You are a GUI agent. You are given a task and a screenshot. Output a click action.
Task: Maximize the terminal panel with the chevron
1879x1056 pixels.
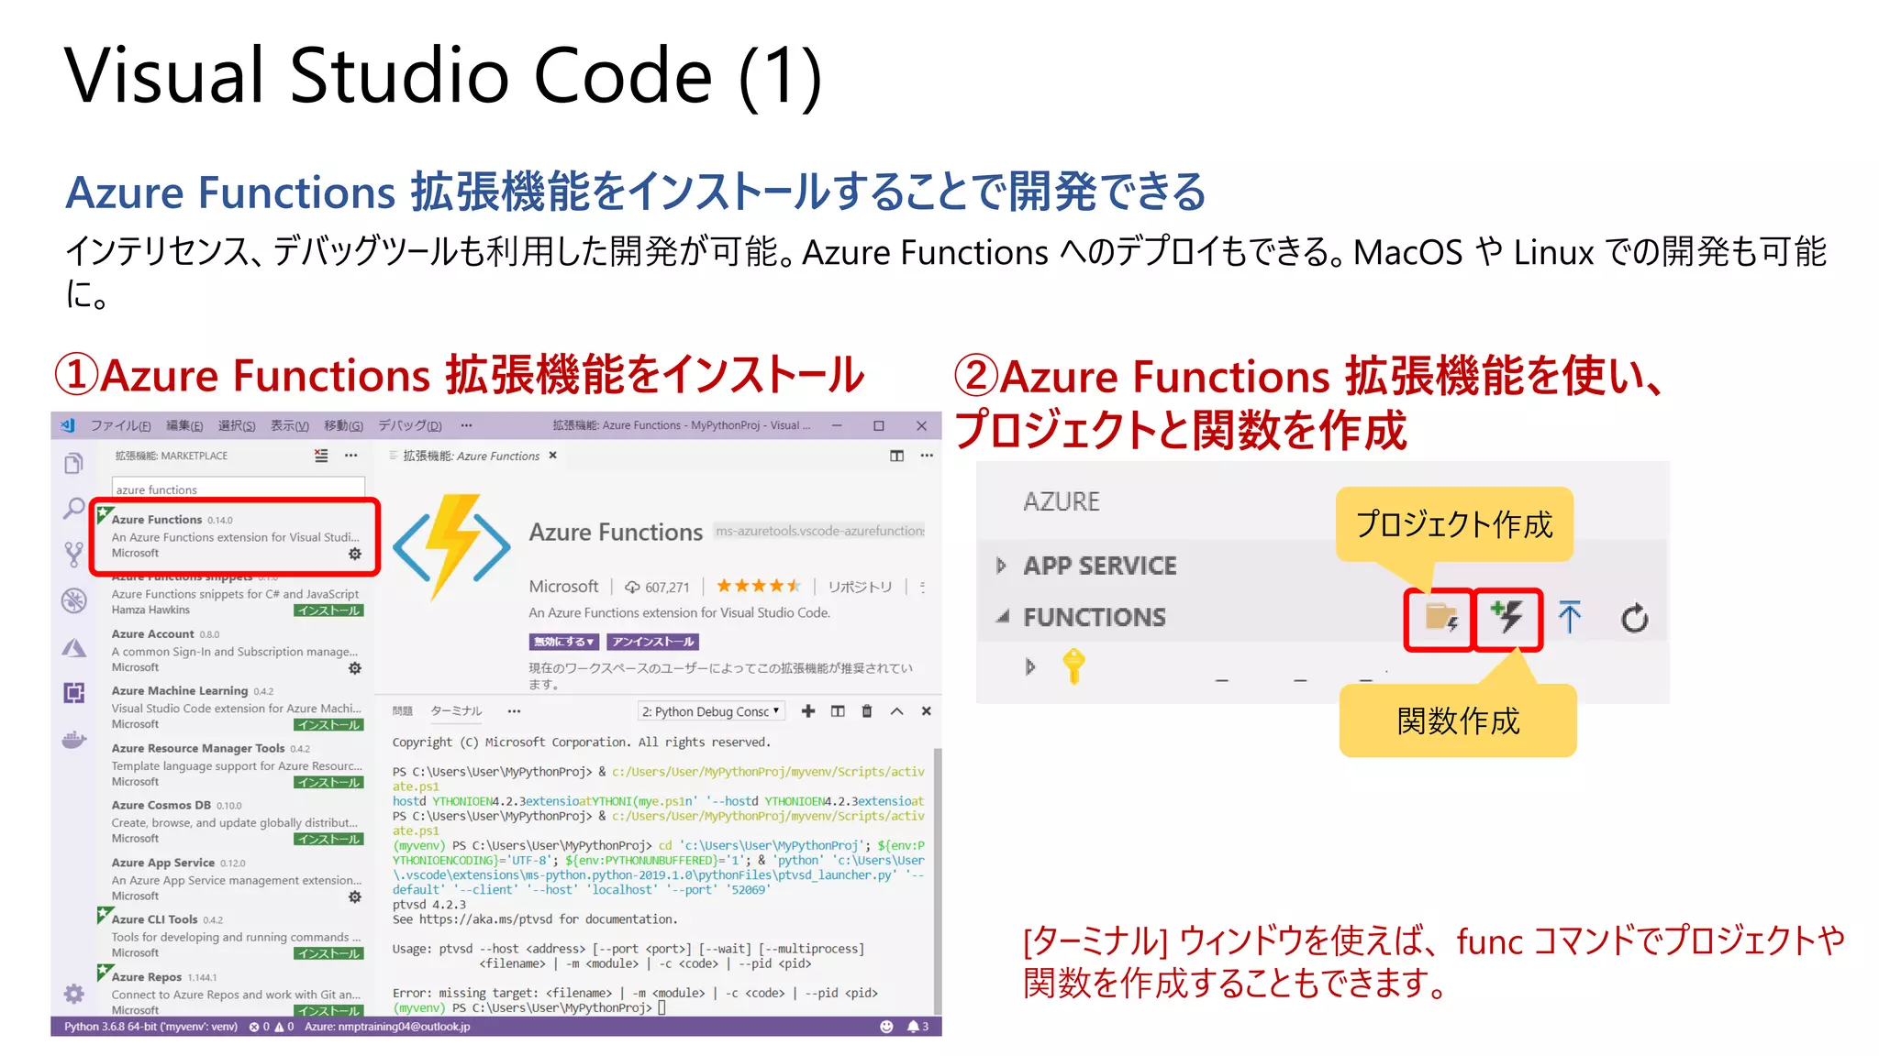point(897,711)
